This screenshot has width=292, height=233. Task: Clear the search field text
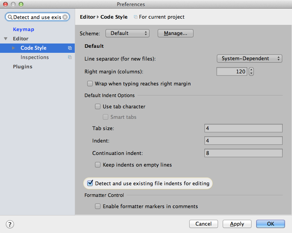tap(65, 17)
